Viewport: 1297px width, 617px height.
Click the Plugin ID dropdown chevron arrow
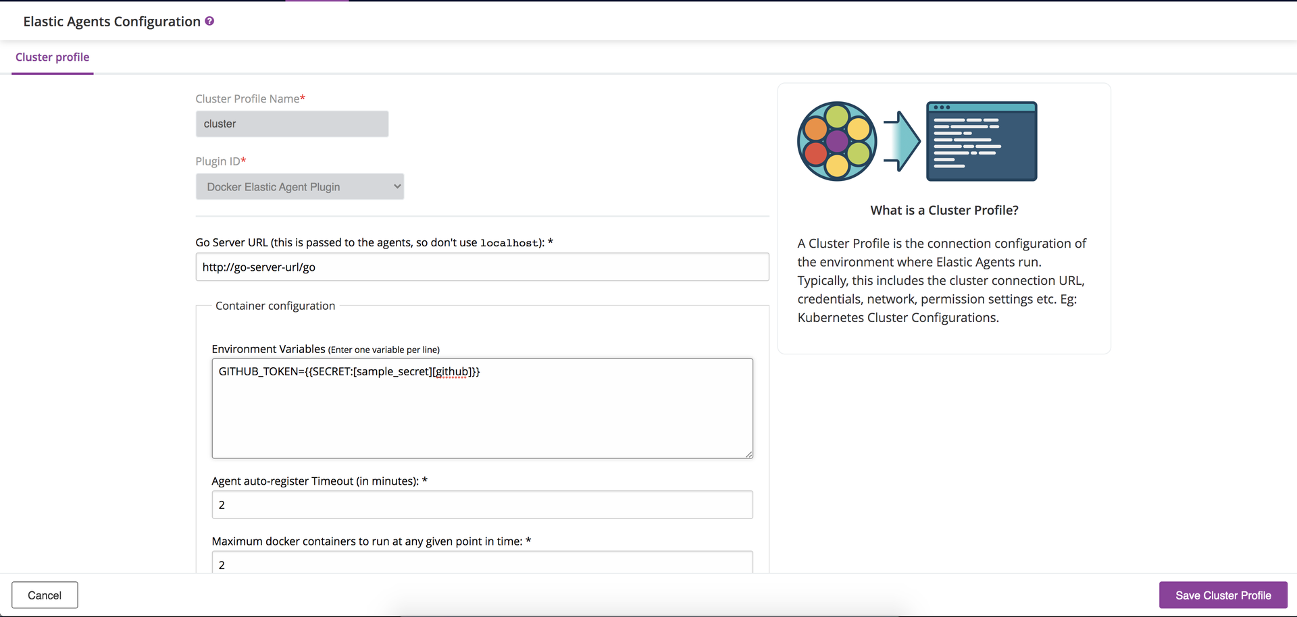point(397,186)
